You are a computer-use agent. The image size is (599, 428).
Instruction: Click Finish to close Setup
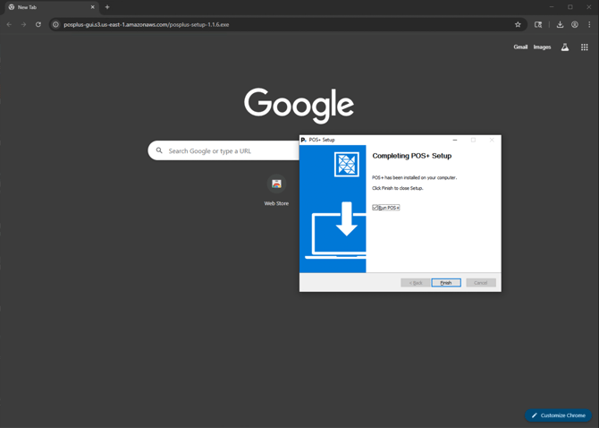(x=446, y=283)
